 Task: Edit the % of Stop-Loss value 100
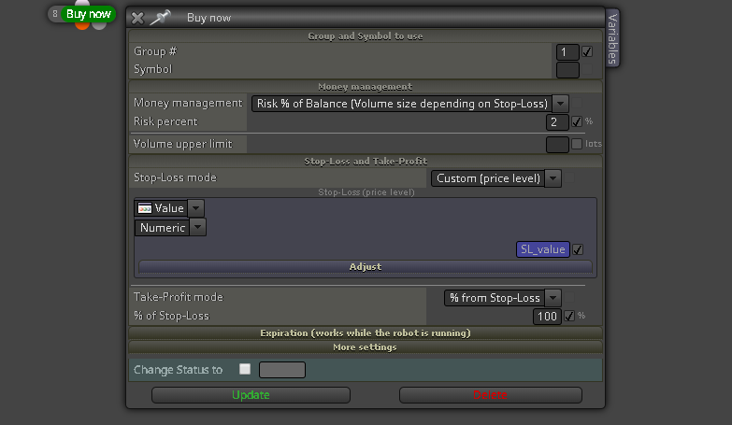(547, 317)
